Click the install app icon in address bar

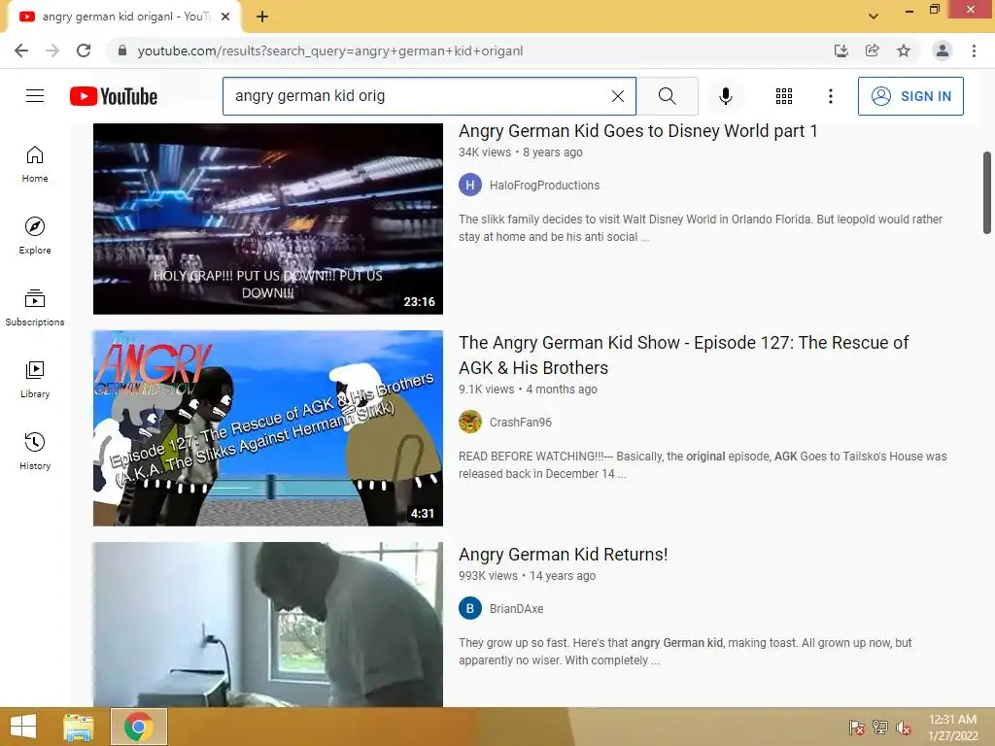pos(841,51)
